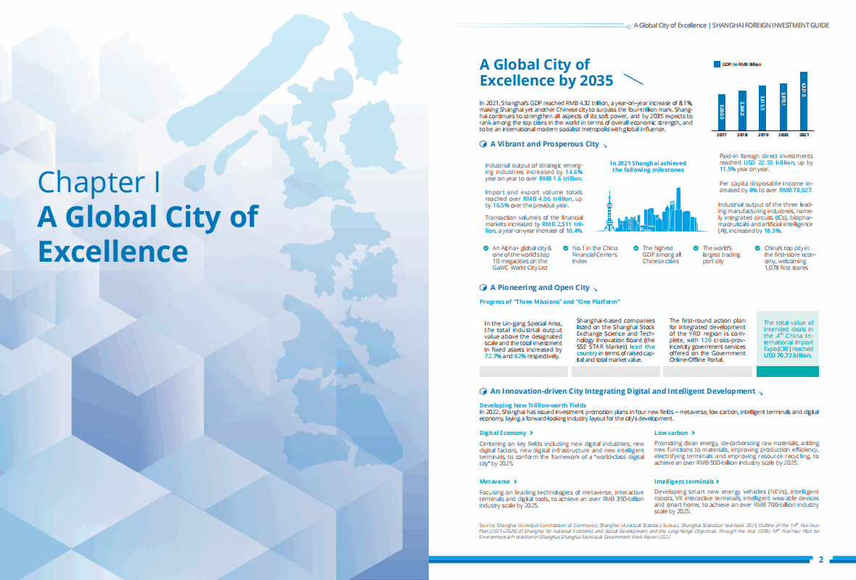This screenshot has height=580, width=856.
Task: Click the "Intelligent terminals" label
Action: 684,481
